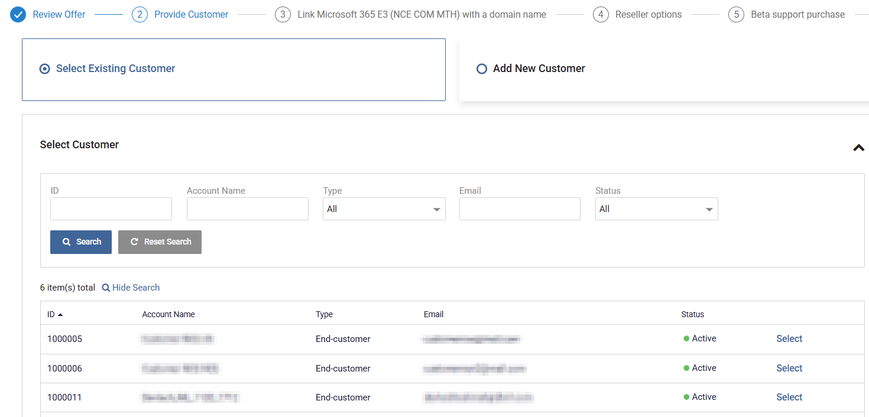Viewport: 869px width, 417px height.
Task: Click the Account Name filter input field
Action: point(247,209)
